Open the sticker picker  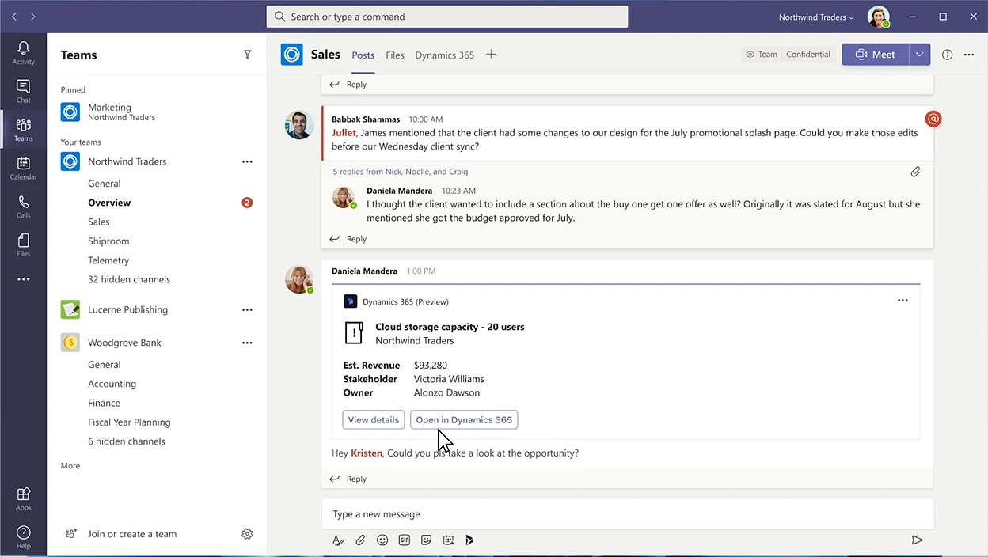[426, 540]
